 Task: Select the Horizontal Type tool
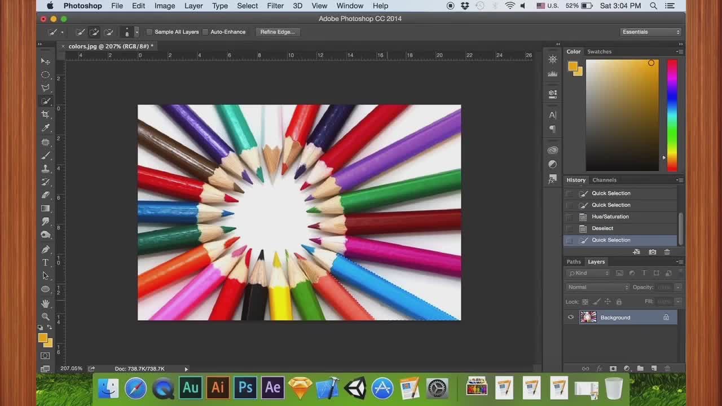pos(46,263)
